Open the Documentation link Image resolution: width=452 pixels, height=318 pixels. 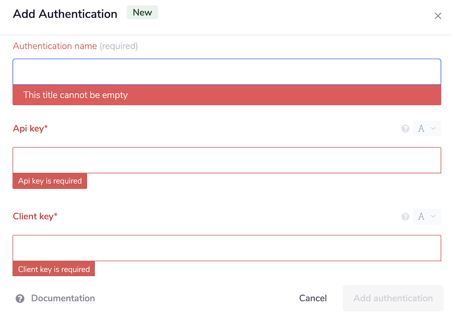pyautogui.click(x=63, y=298)
